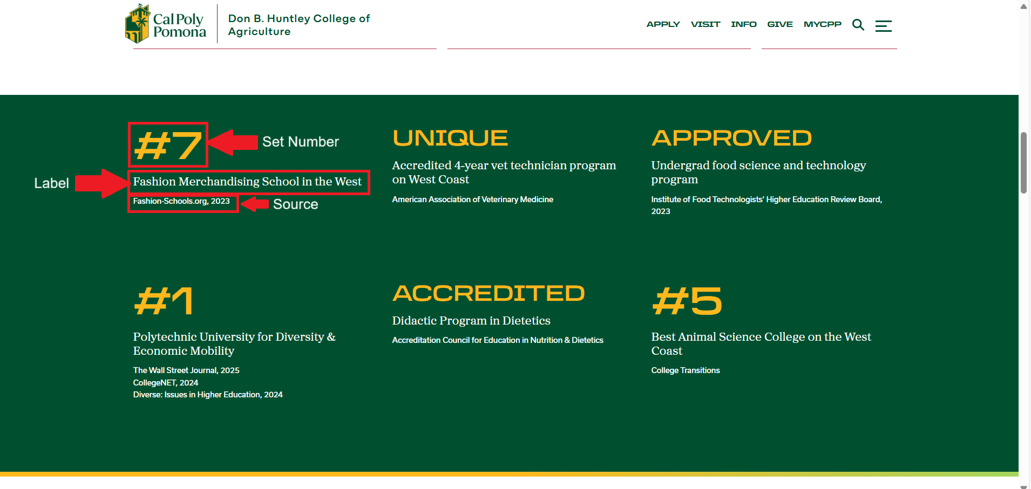This screenshot has height=489, width=1031.
Task: Click the ACCREDITED heading
Action: click(488, 293)
